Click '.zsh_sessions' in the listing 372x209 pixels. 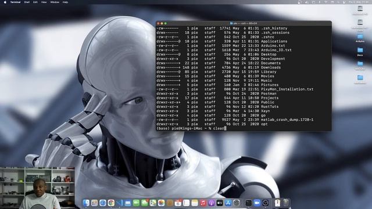click(275, 33)
